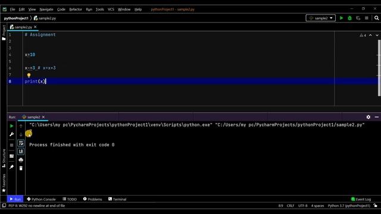Stop process in the Run panel
This screenshot has height=214, width=381.
(x=11, y=145)
